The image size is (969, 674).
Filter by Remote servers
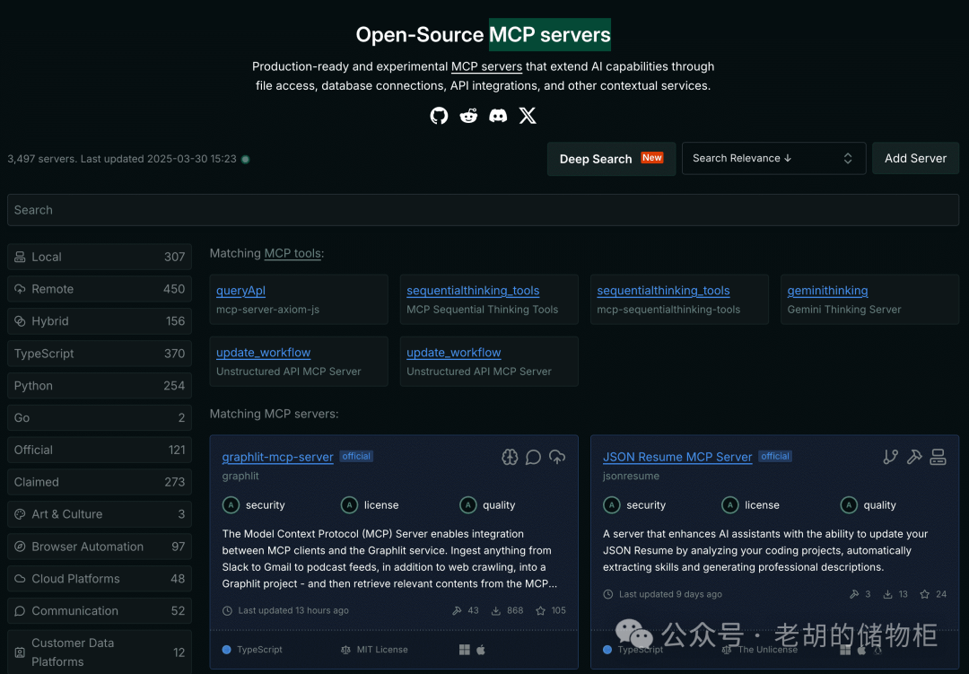(x=100, y=289)
